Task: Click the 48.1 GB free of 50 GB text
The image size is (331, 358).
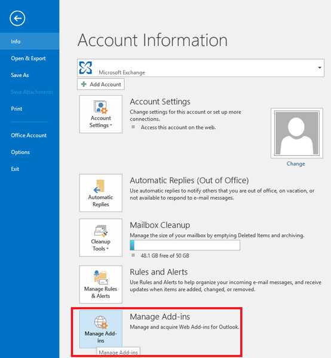Action: point(165,255)
